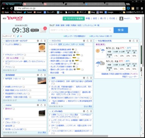Open the Gmail bookmark
Image resolution: width=145 pixels, height=138 pixels.
click(x=38, y=12)
